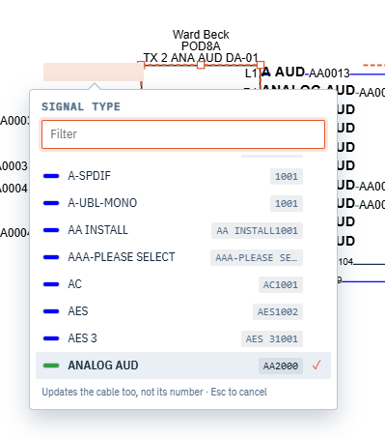Click the AA0013 cable number

point(329,73)
